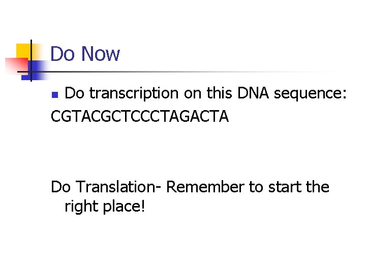Click the word "to" after Remember
366x274 pixels.
256,187
